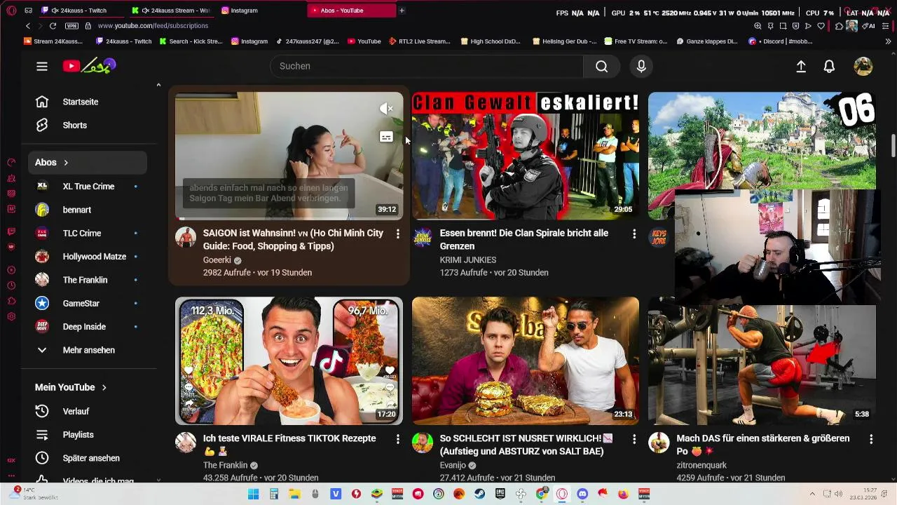The image size is (897, 505).
Task: Go back in browser history
Action: click(28, 26)
